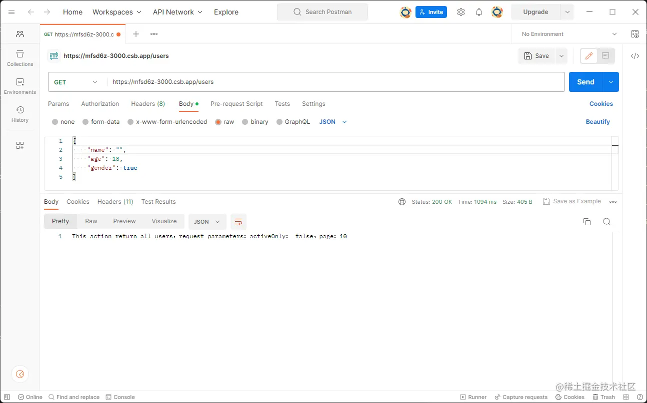Screen dimensions: 647x403
Task: Click Save as Example
Action: (572, 201)
